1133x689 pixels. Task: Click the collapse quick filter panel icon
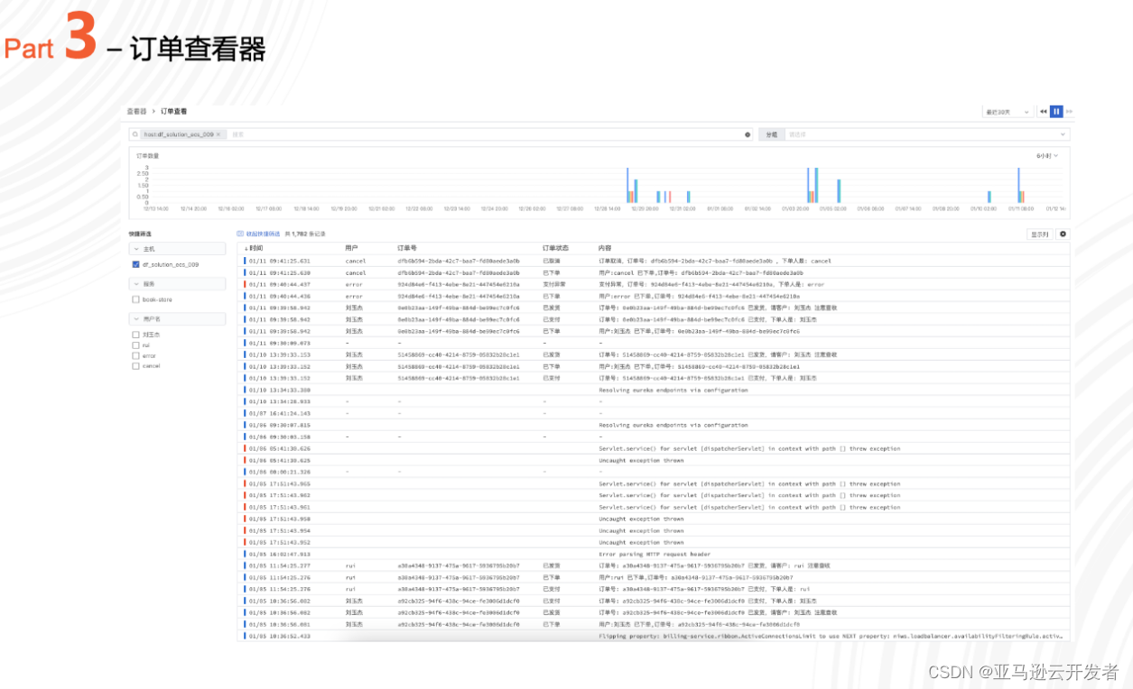(240, 234)
